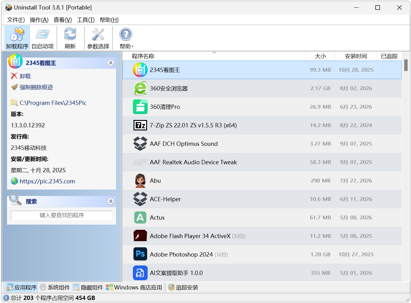
Task: Click the 360清理Pro program icon
Action: 140,107
